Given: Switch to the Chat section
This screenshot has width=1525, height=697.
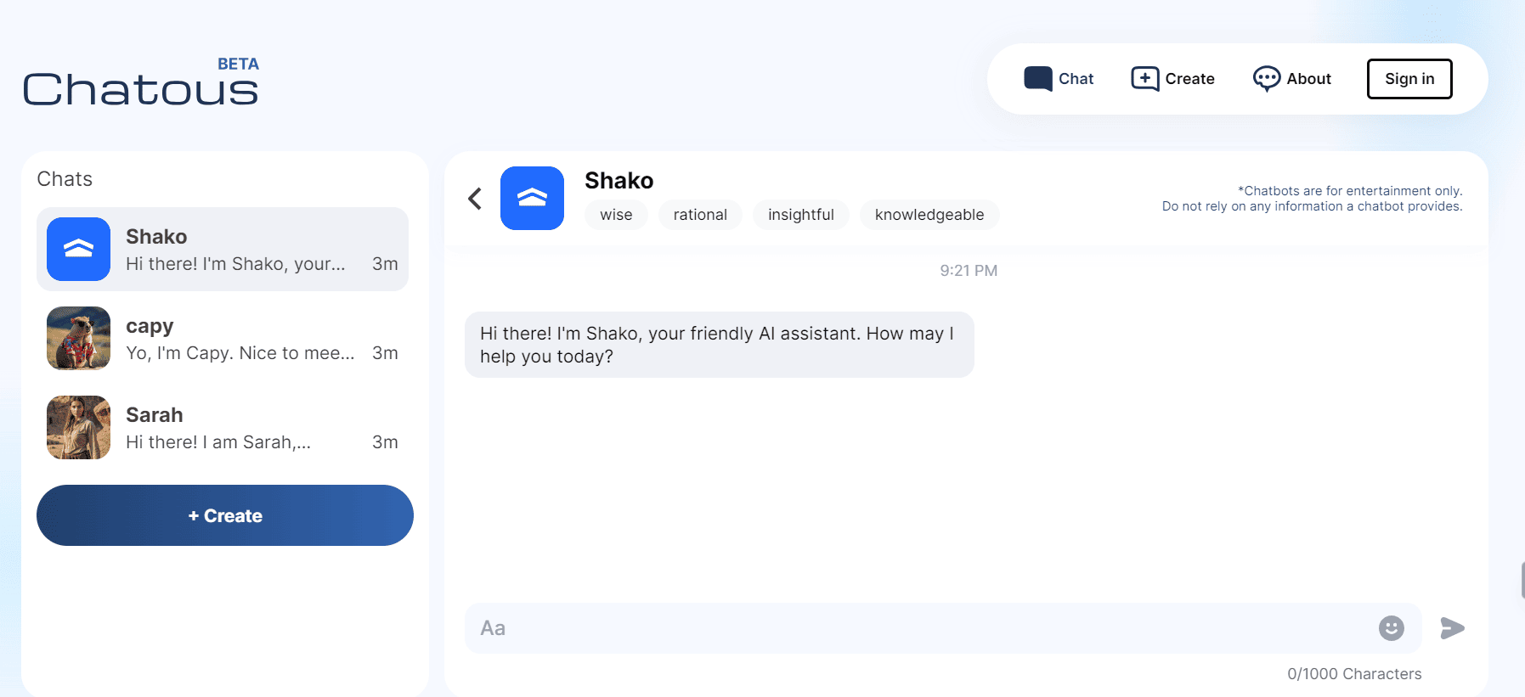Looking at the screenshot, I should click(x=1059, y=77).
